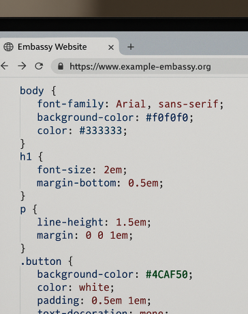This screenshot has width=248, height=314.
Task: Click the padding 0.5em 1em declaration
Action: click(94, 301)
